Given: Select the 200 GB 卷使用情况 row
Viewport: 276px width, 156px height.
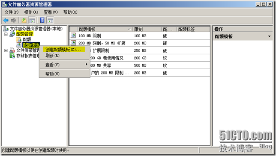Looking at the screenshot, I should [140, 58].
